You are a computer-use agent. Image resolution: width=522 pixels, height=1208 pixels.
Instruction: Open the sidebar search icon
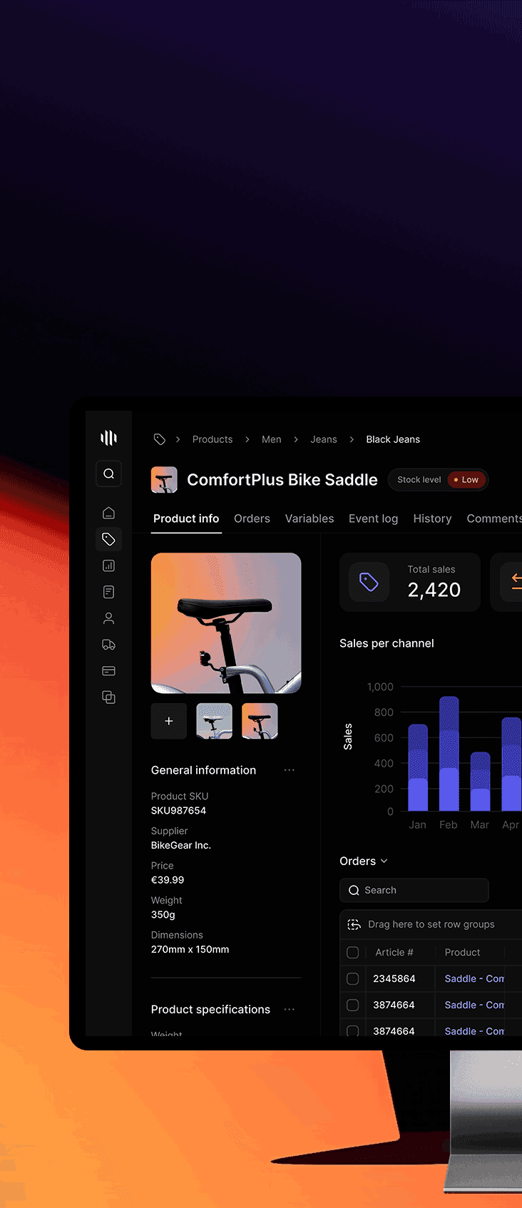tap(108, 474)
